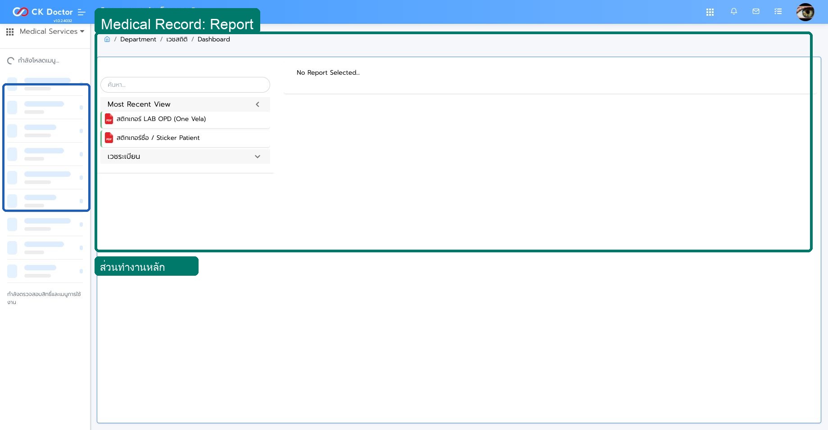Focus the ค้นหา search field

click(185, 85)
